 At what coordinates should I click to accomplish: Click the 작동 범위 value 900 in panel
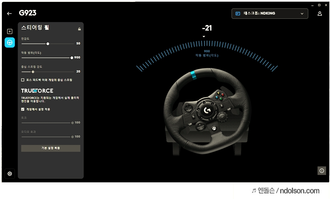tap(77, 57)
